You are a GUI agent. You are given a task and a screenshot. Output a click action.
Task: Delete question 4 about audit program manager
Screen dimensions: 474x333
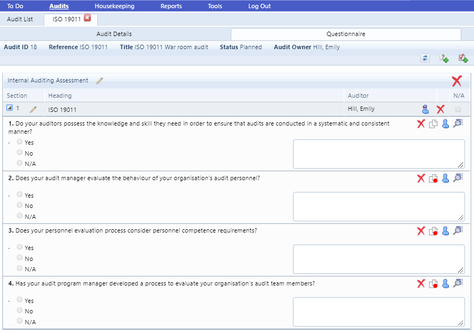(x=421, y=284)
